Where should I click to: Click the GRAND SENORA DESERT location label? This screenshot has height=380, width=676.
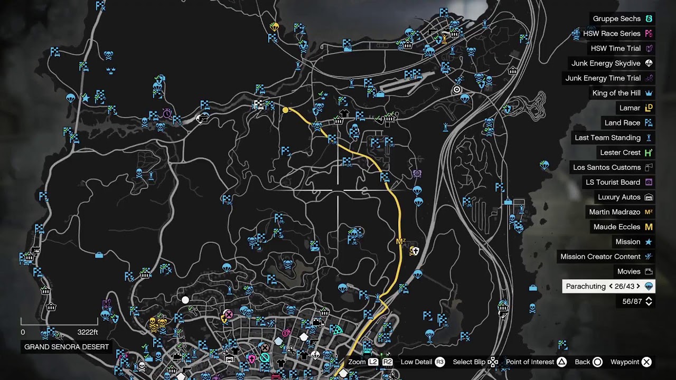(67, 347)
